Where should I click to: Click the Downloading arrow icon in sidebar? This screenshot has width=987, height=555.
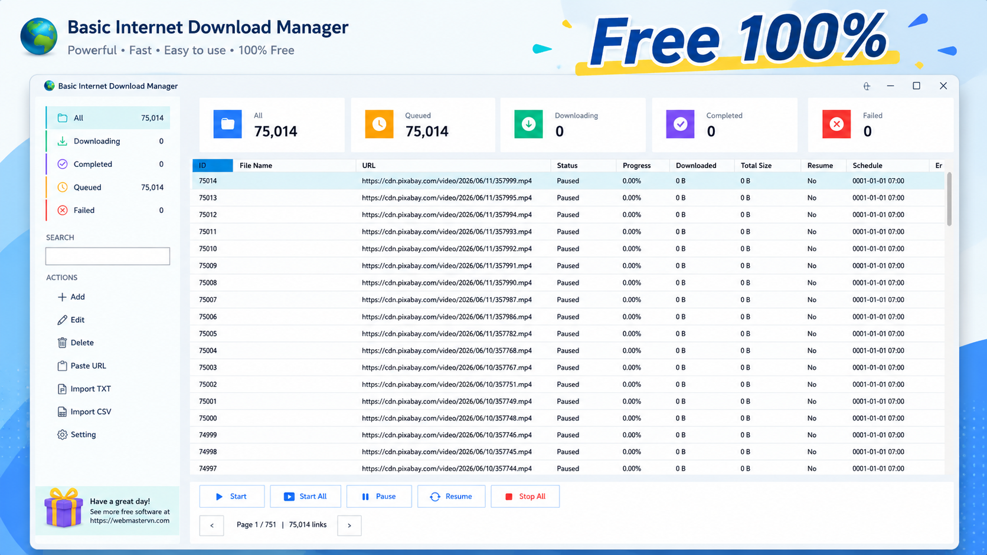tap(62, 141)
